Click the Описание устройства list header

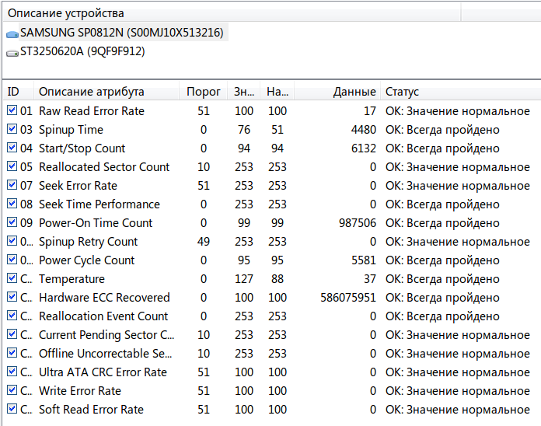click(x=66, y=13)
